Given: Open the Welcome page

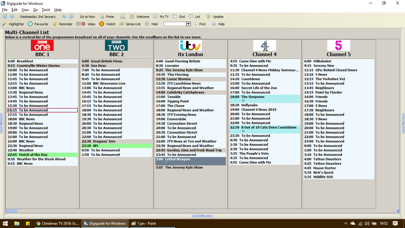Looking at the screenshot, I should [x=140, y=17].
